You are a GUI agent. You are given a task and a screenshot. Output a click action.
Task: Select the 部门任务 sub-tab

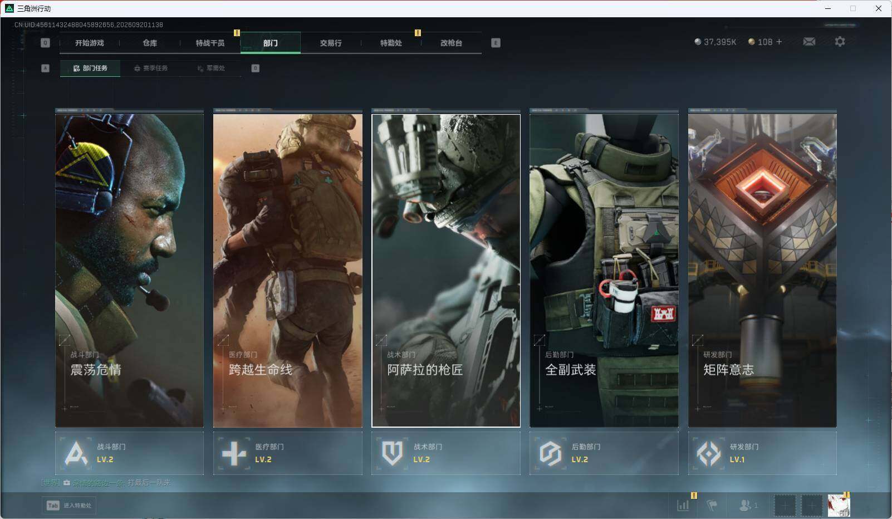click(90, 68)
